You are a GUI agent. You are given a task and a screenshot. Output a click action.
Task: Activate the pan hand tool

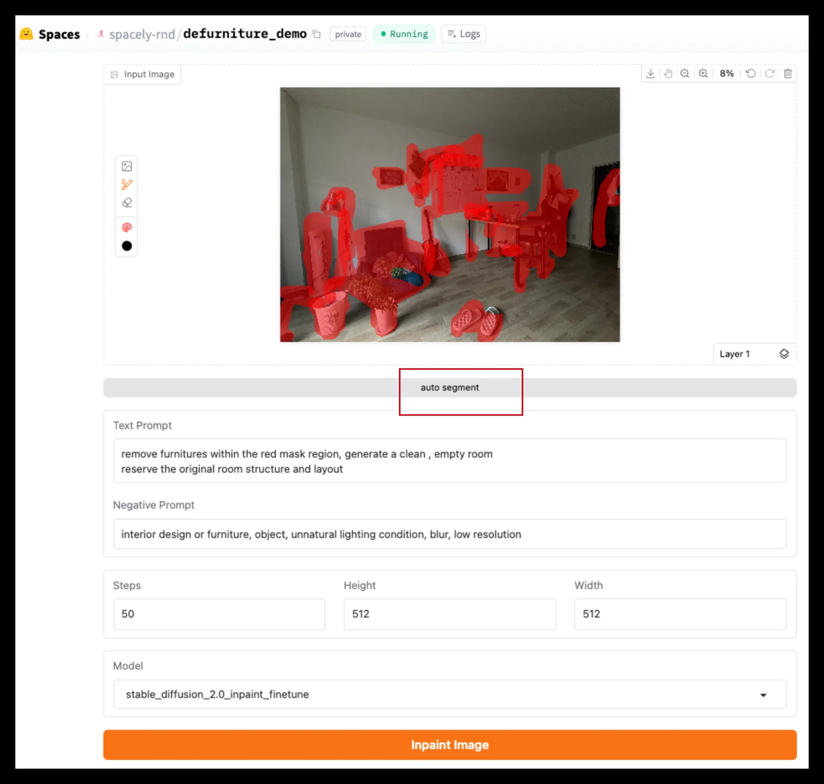[x=667, y=73]
